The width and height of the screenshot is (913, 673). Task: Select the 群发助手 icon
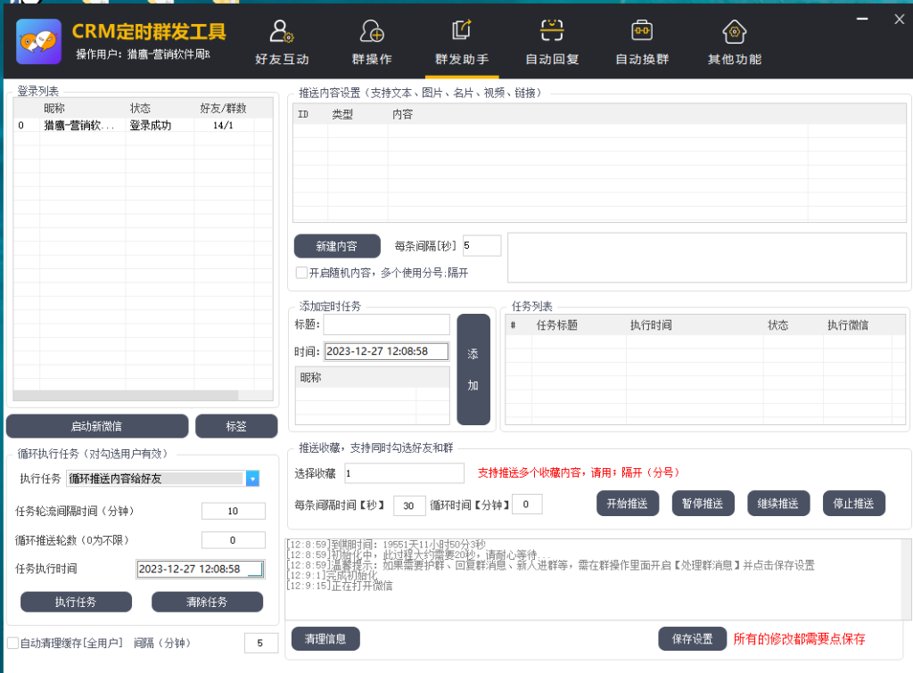[461, 30]
